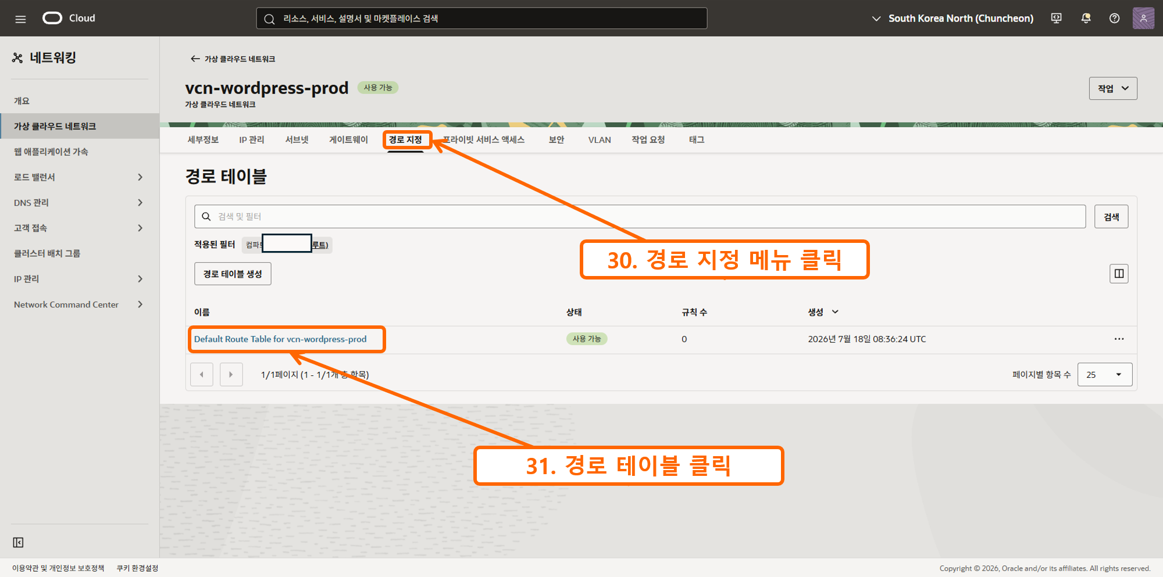Switch to the 작업 요청 tab
The image size is (1163, 577).
(648, 140)
